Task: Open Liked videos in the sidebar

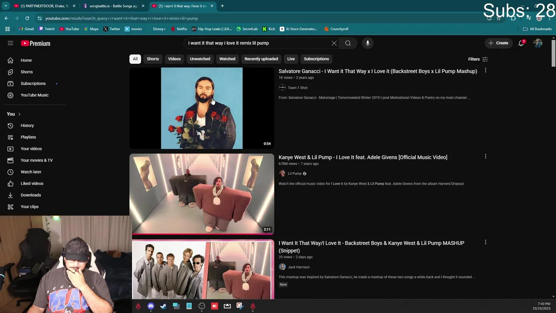Action: (x=33, y=183)
